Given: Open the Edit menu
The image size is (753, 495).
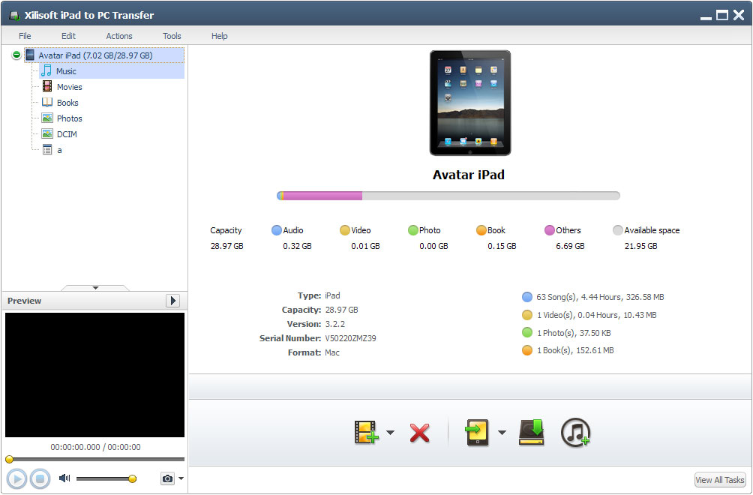Looking at the screenshot, I should (68, 36).
